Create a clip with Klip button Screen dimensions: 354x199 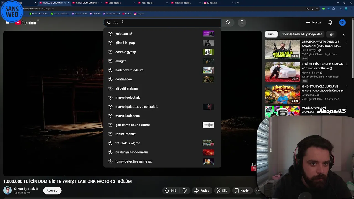click(222, 190)
